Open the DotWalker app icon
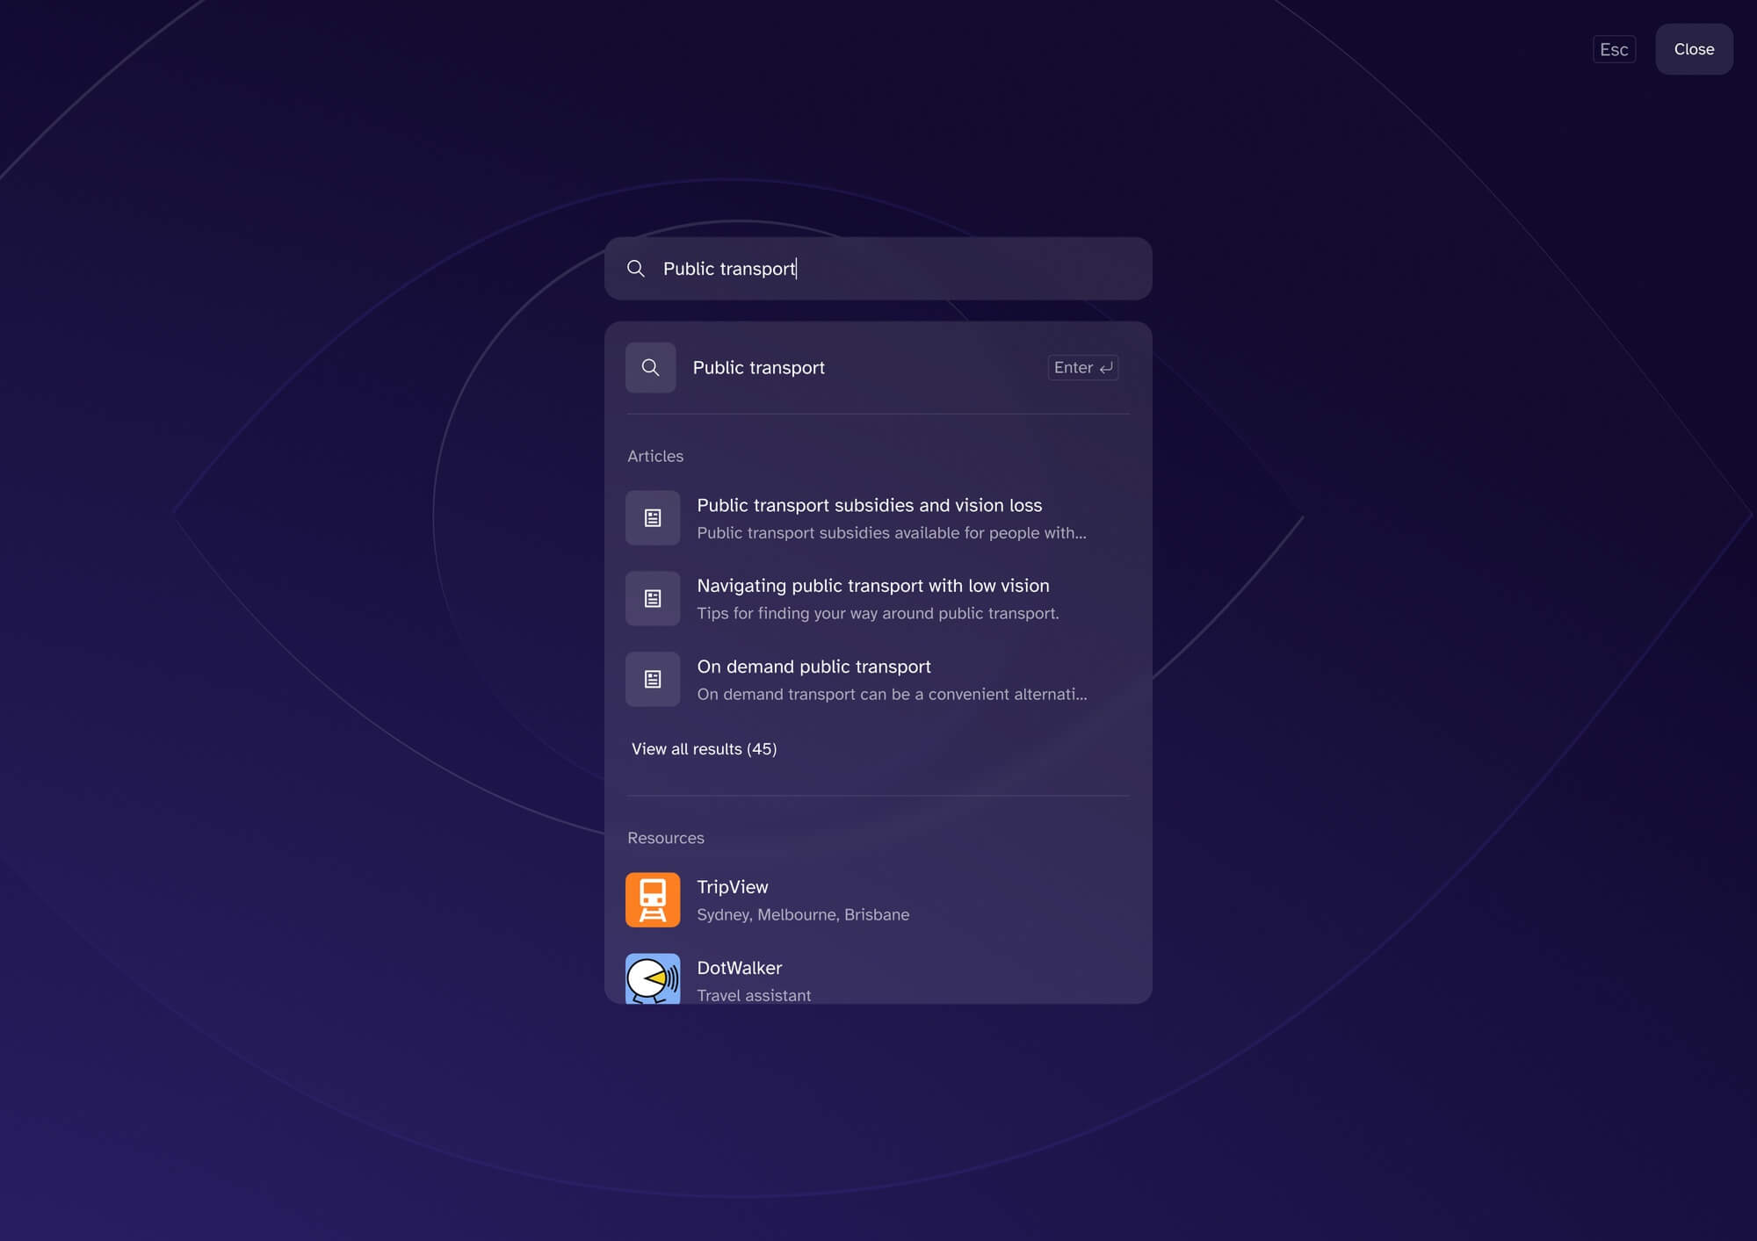The height and width of the screenshot is (1241, 1757). (653, 978)
